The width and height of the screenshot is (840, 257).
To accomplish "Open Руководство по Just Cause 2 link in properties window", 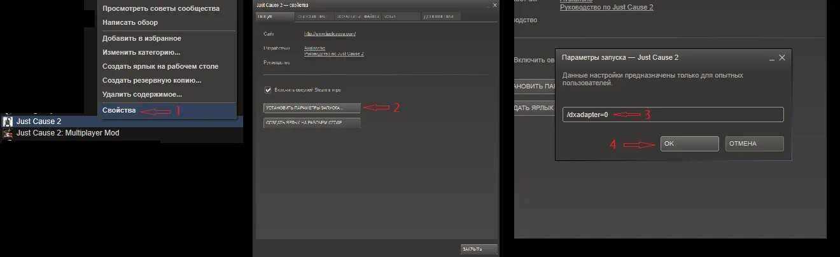I will tap(334, 54).
